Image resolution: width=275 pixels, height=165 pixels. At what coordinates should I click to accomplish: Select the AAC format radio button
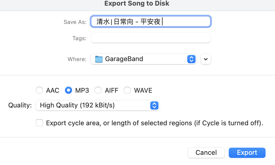(39, 90)
